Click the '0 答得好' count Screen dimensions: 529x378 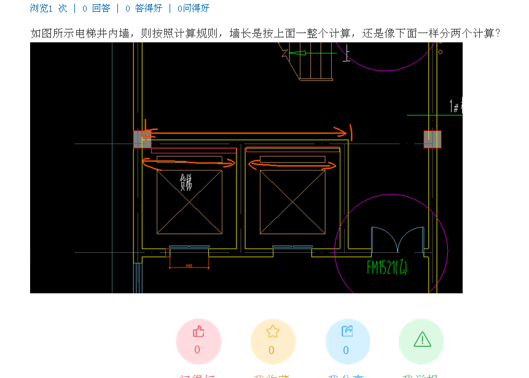click(144, 8)
